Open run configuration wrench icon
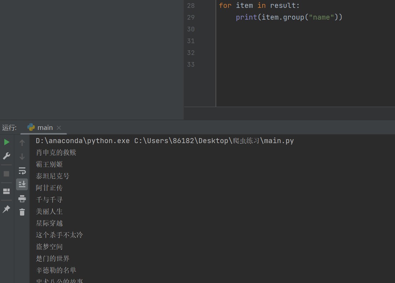 pyautogui.click(x=6, y=156)
